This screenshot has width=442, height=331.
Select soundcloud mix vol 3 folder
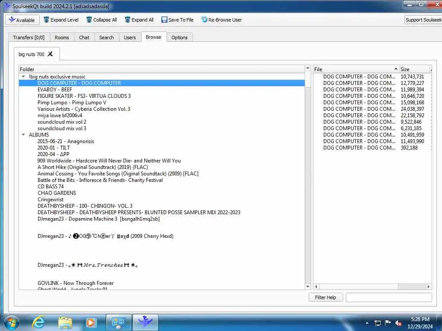pos(62,128)
